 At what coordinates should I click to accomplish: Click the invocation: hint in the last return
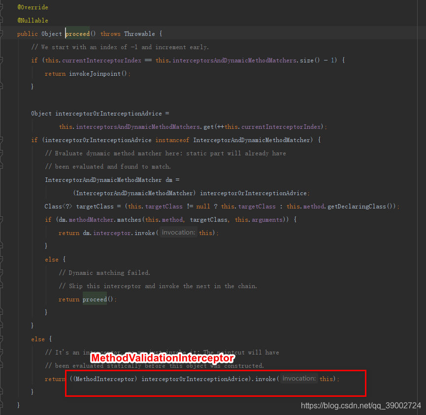[299, 379]
